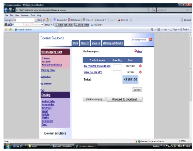This screenshot has height=151, width=193.
Task: Click the quantity field for Visual C++ item
Action: tap(117, 72)
